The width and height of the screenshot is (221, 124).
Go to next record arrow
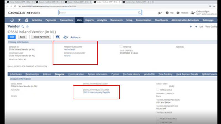(x=196, y=27)
